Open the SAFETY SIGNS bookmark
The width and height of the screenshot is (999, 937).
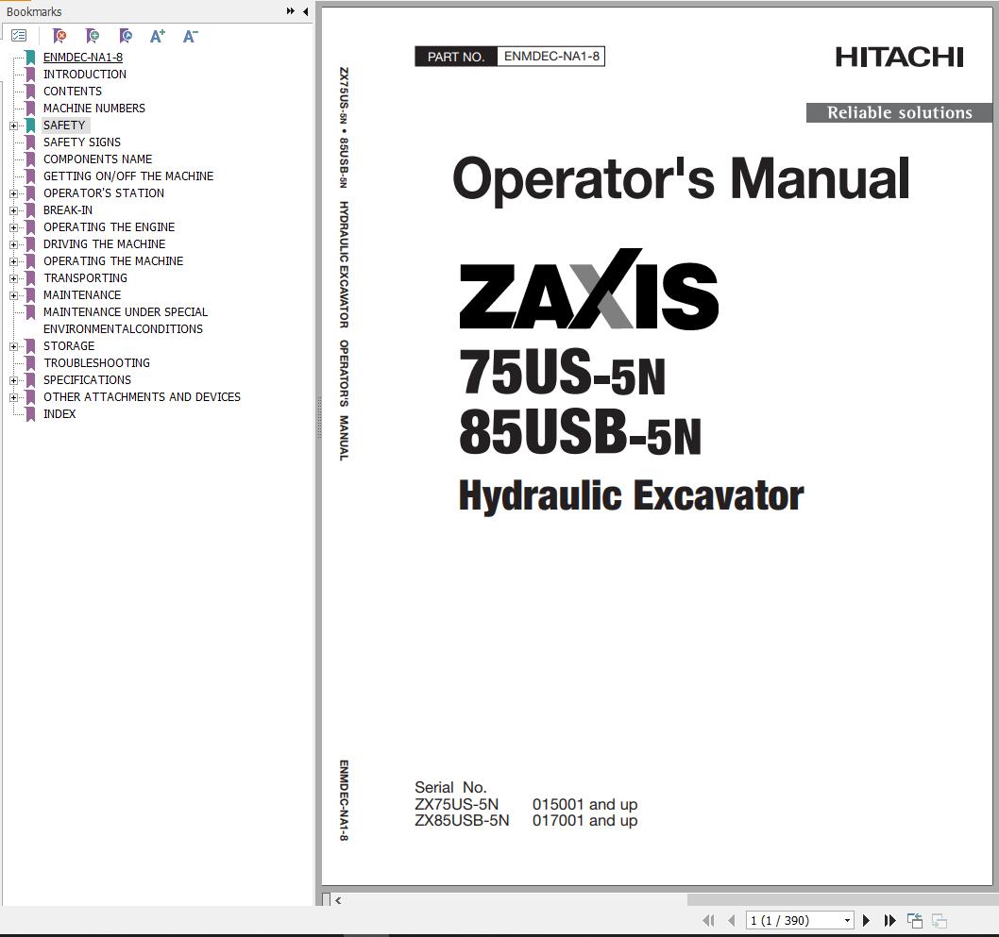click(82, 142)
